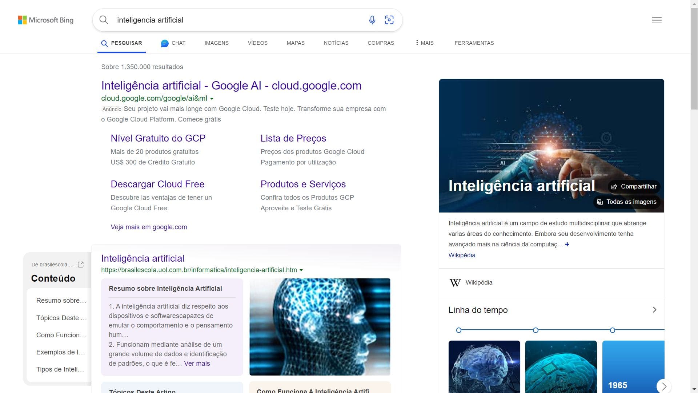This screenshot has height=393, width=698.
Task: Switch to the NOTÍCIAS tab
Action: point(336,43)
